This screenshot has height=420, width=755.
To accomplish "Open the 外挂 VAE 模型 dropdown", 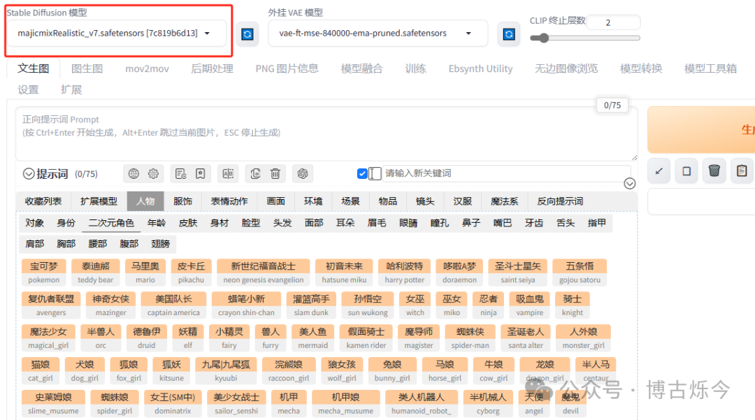I will click(378, 33).
